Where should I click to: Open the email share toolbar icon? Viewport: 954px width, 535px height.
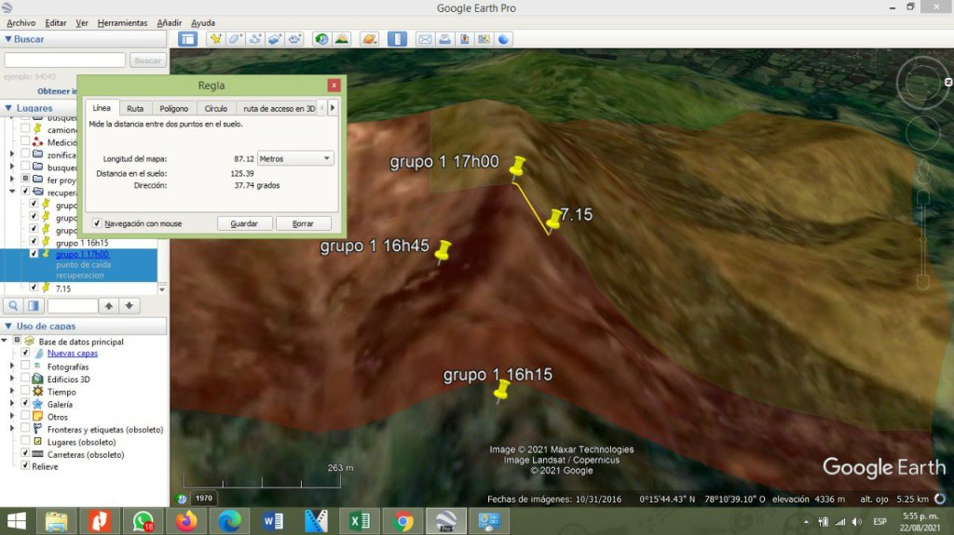[x=425, y=39]
